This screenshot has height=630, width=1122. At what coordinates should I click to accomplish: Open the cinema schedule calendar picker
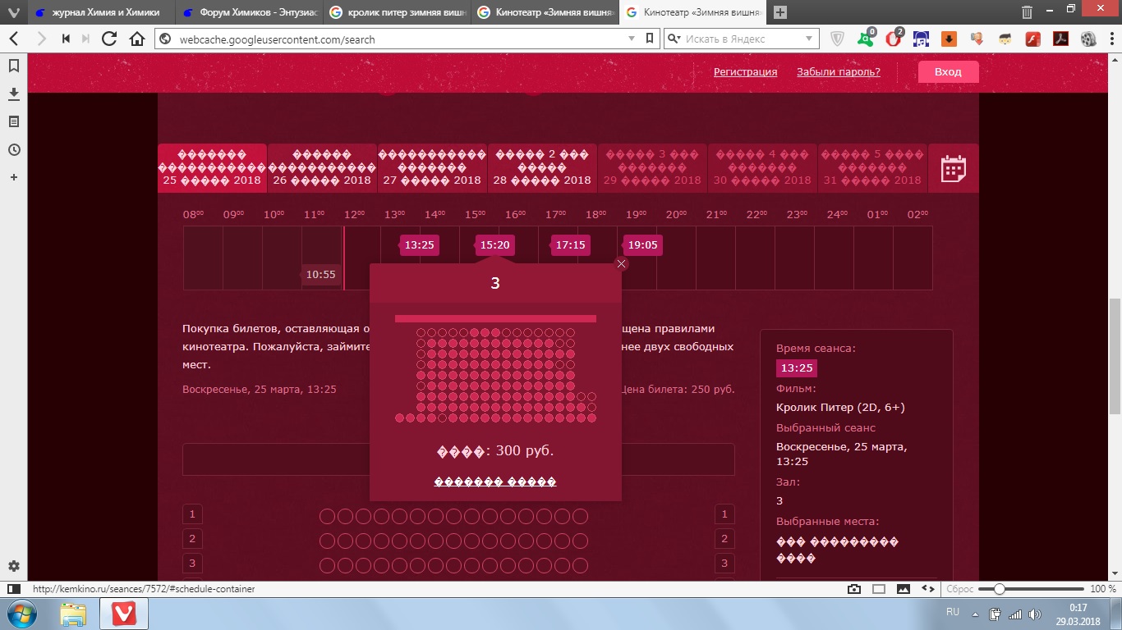tap(953, 169)
